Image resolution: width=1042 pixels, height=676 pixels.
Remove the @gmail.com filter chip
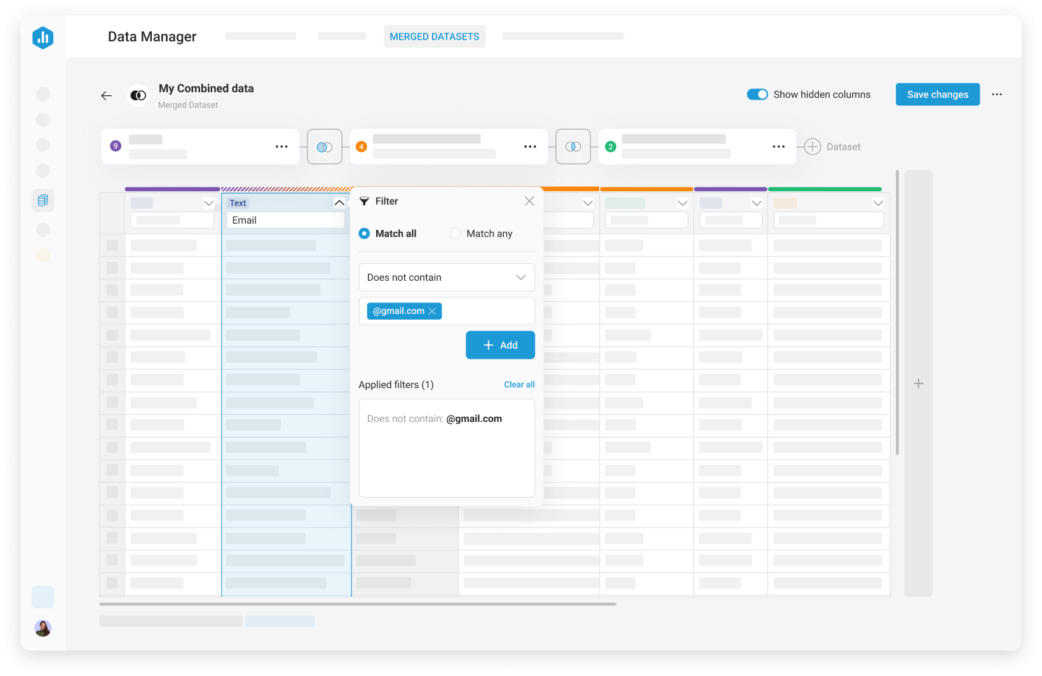click(x=432, y=311)
